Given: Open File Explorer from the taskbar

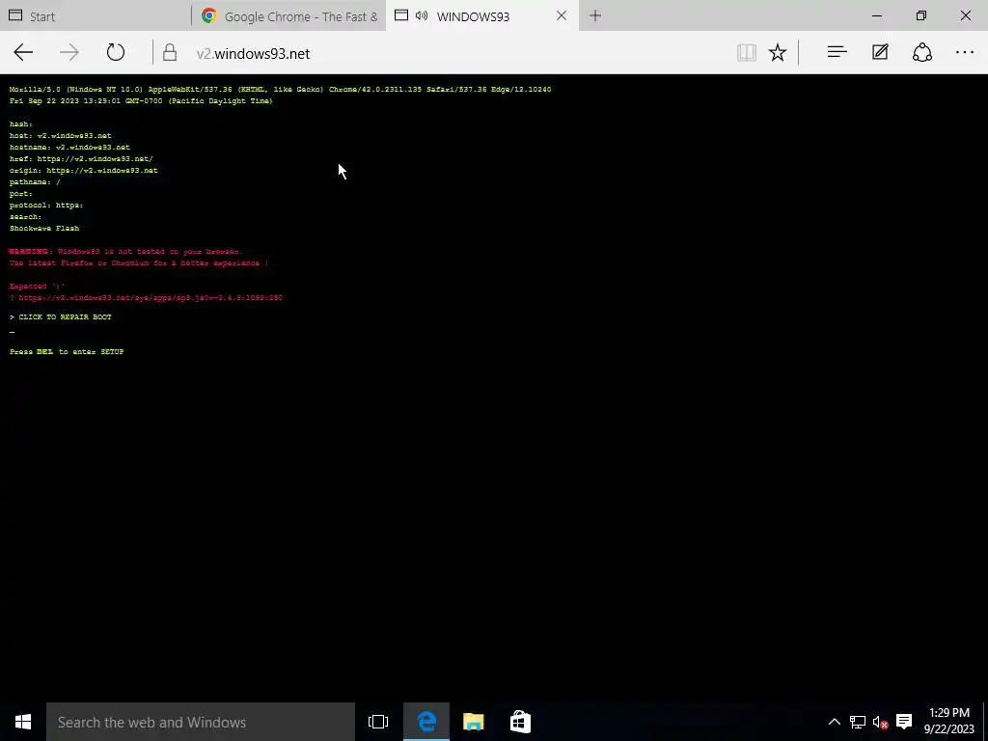Looking at the screenshot, I should (473, 722).
